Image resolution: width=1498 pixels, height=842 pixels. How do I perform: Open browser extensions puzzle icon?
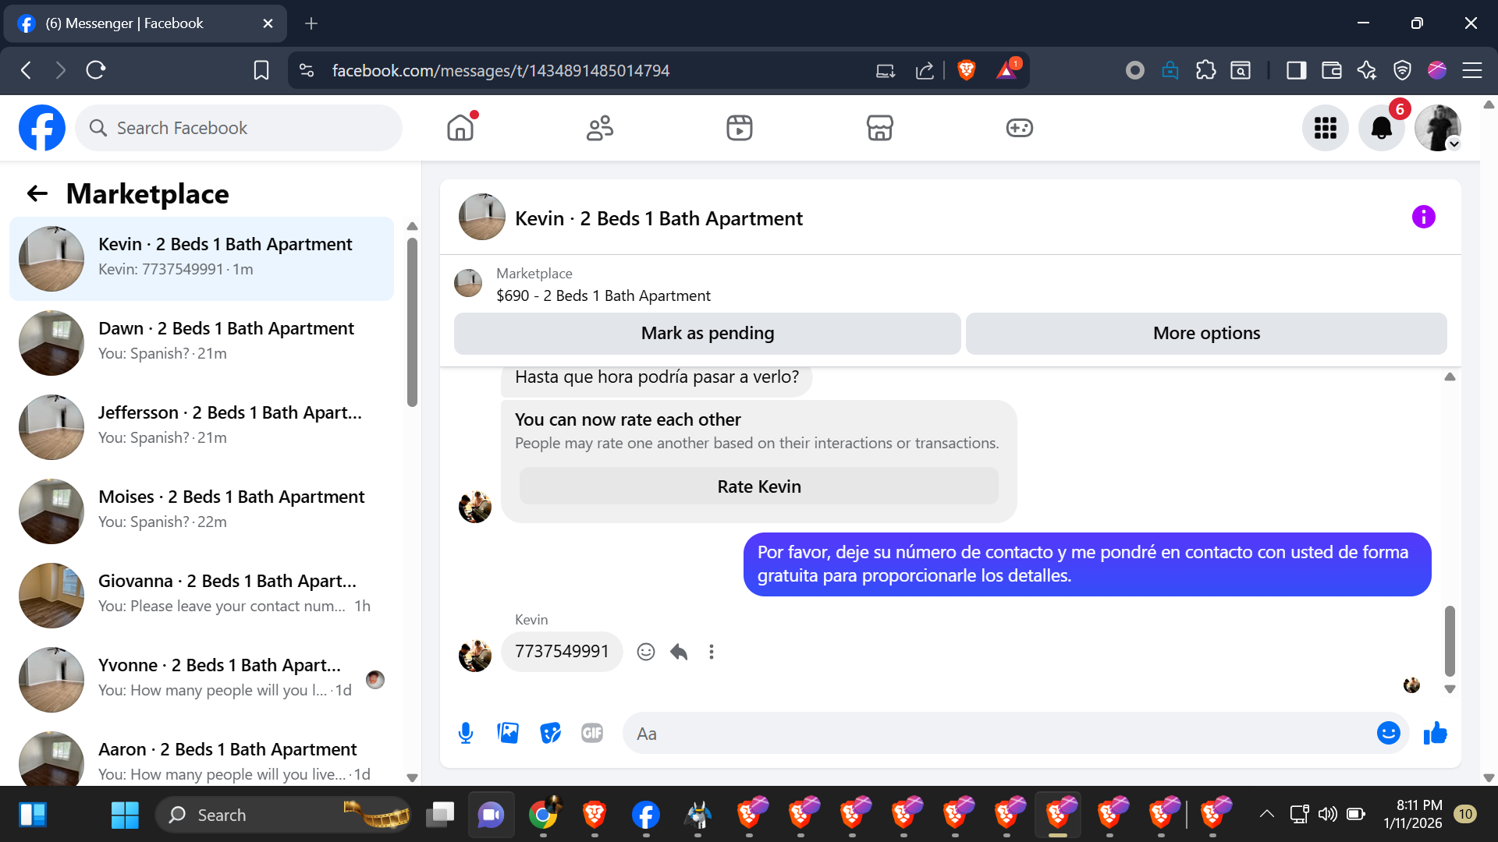[x=1206, y=70]
